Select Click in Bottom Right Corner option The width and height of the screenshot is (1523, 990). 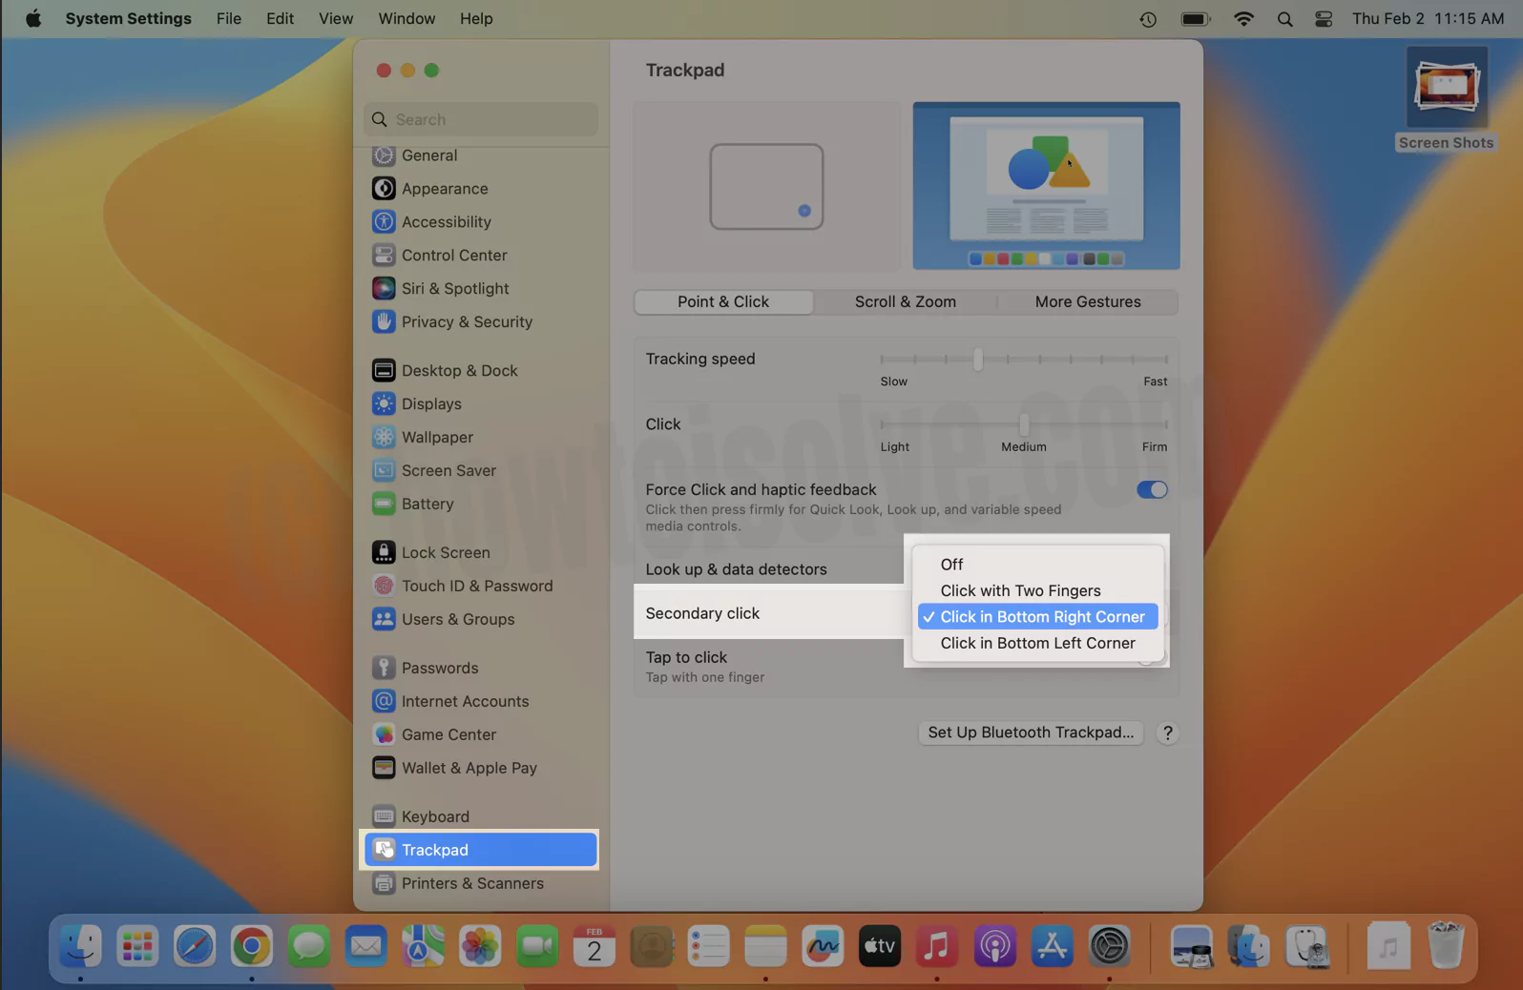[1038, 617]
